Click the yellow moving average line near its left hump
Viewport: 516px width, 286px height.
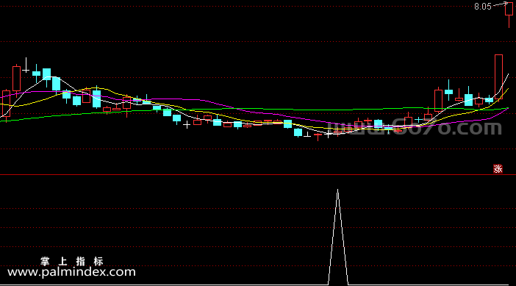coord(98,88)
